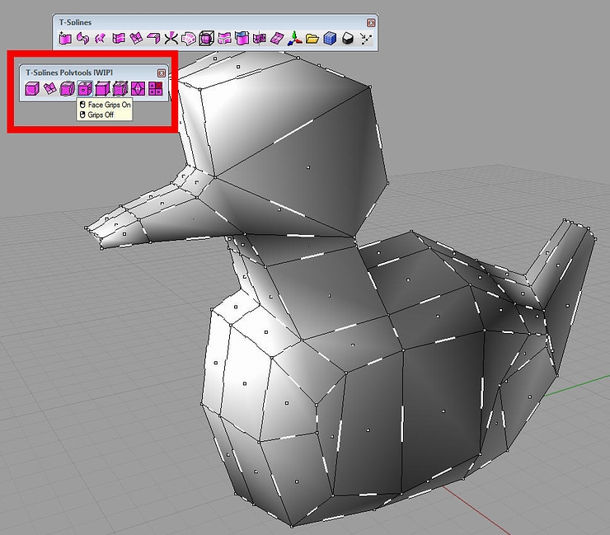The height and width of the screenshot is (535, 610).
Task: Click the RGB axes manipulator icon
Action: point(295,39)
